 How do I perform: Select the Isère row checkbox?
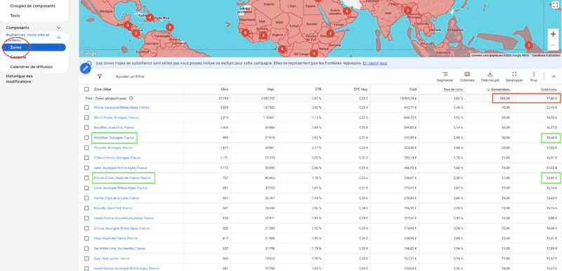click(86, 168)
